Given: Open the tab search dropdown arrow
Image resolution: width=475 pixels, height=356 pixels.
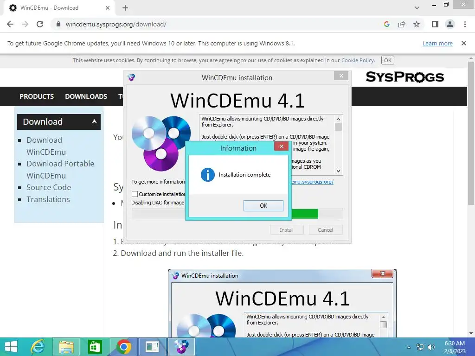Looking at the screenshot, I should click(x=417, y=8).
